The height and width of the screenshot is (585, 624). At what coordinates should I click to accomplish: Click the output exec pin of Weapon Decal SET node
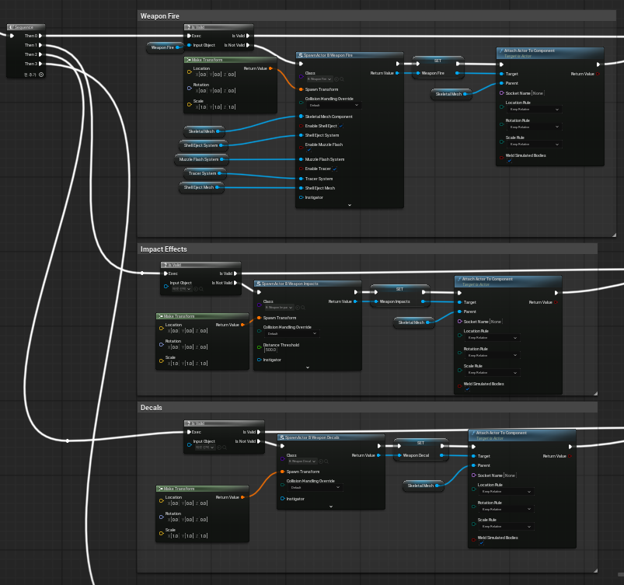442,446
